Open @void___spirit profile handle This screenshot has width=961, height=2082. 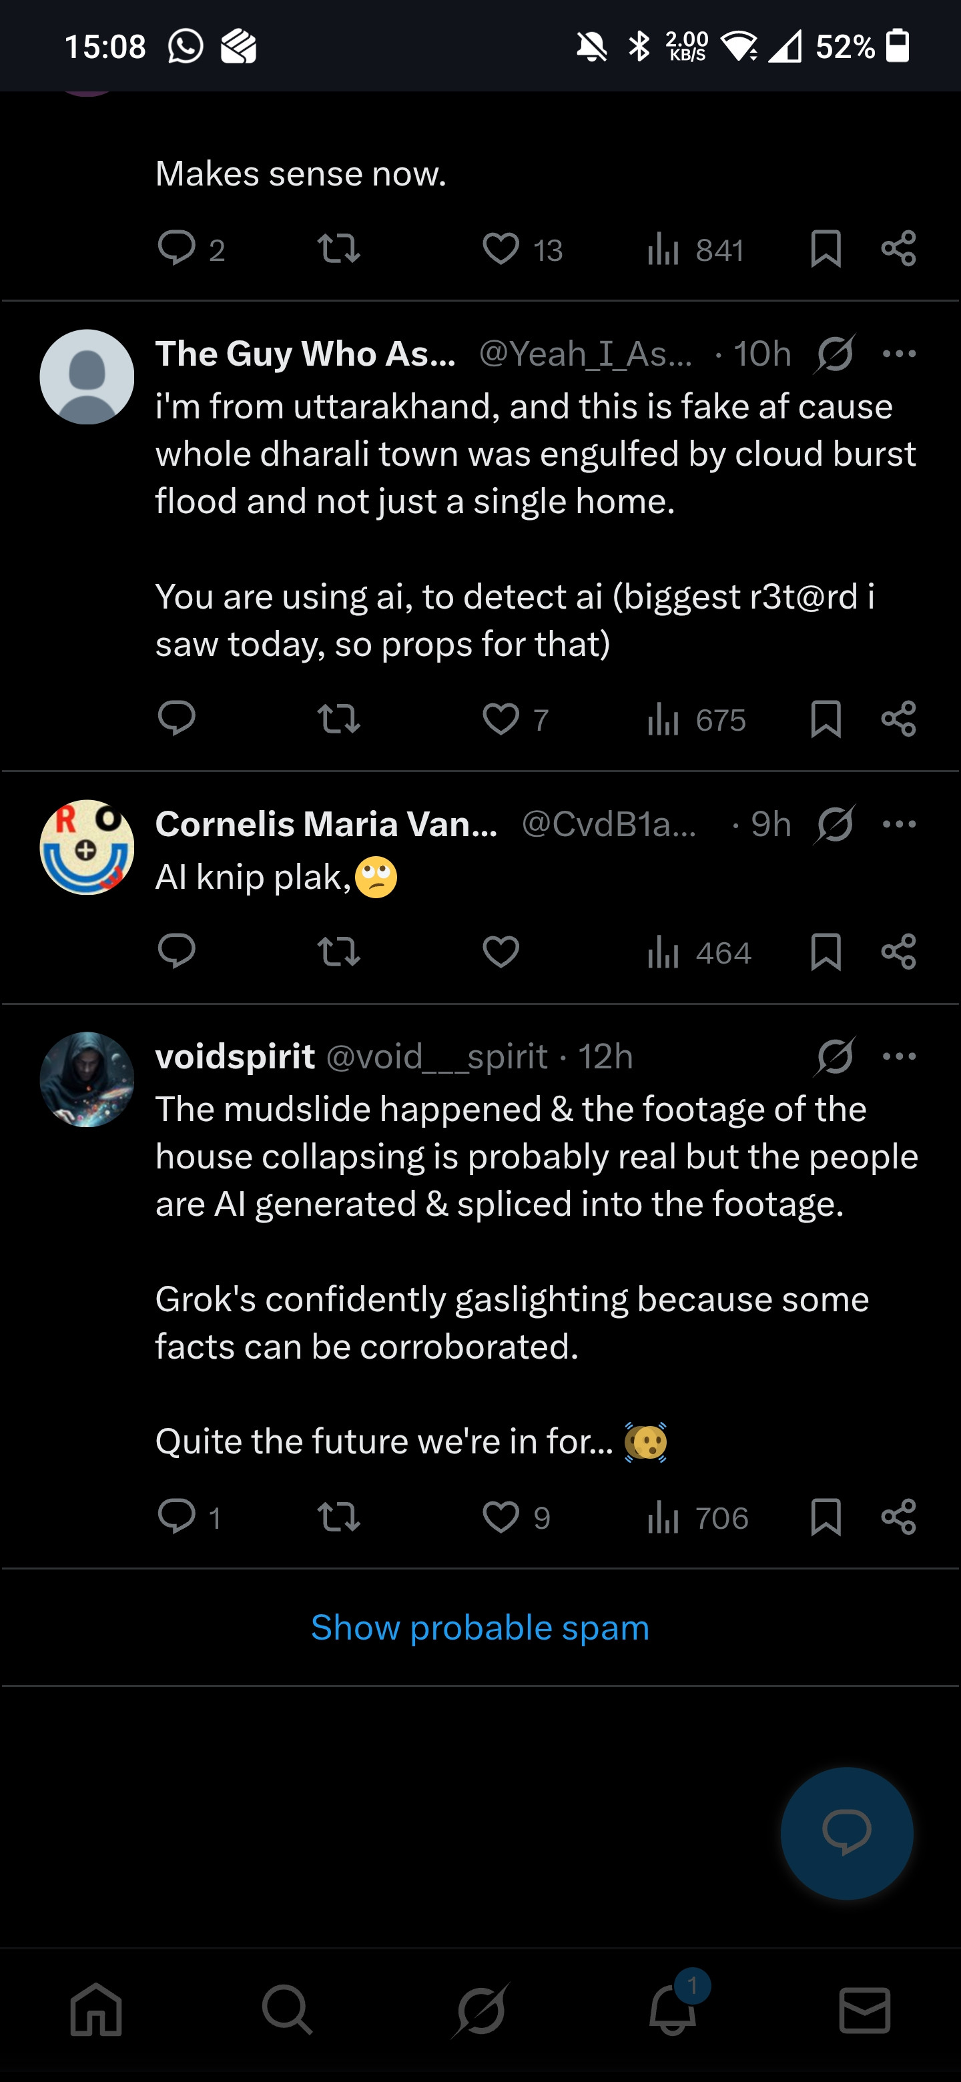coord(436,1056)
